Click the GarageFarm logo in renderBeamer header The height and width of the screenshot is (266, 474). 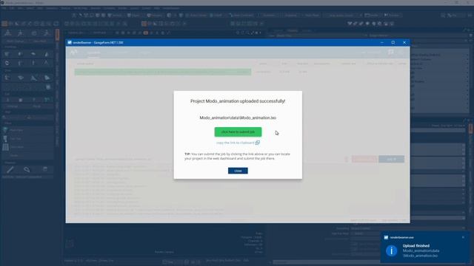(x=74, y=52)
